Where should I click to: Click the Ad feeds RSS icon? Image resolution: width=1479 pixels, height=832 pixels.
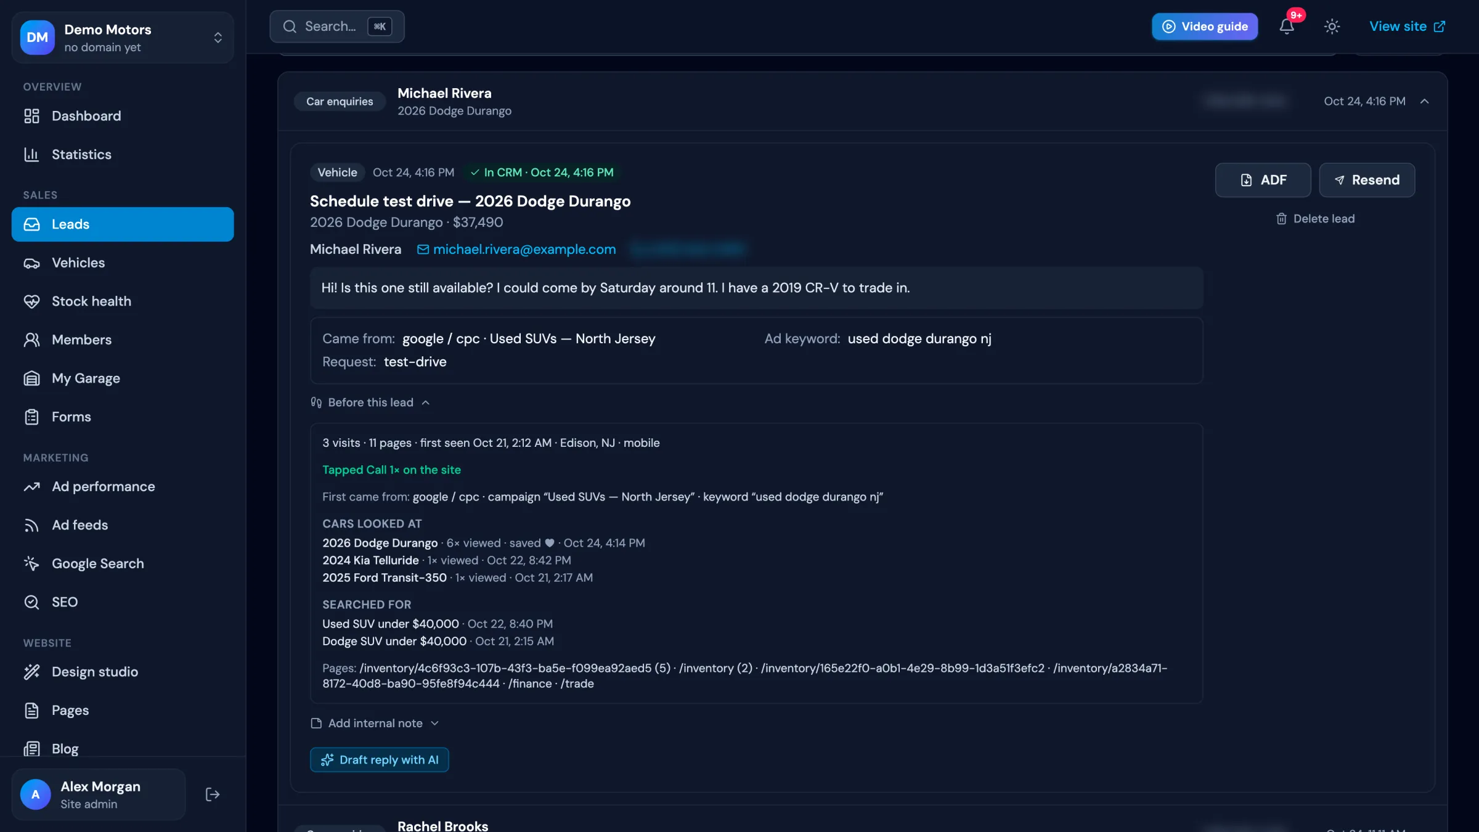[x=31, y=525]
